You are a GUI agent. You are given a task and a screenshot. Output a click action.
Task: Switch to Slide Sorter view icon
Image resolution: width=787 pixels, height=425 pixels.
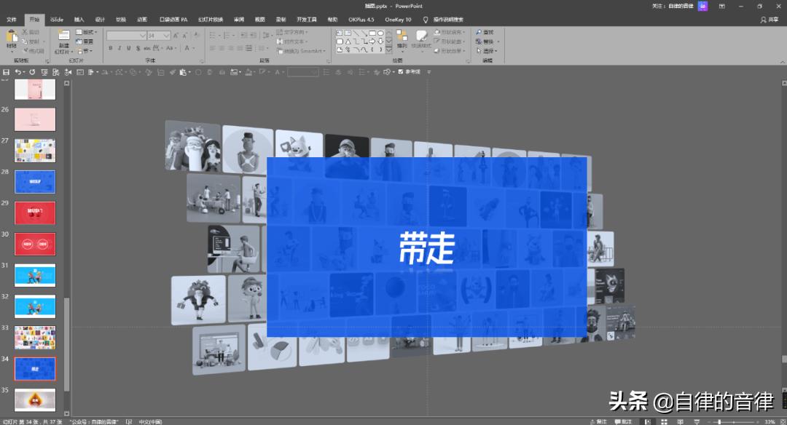click(x=664, y=421)
